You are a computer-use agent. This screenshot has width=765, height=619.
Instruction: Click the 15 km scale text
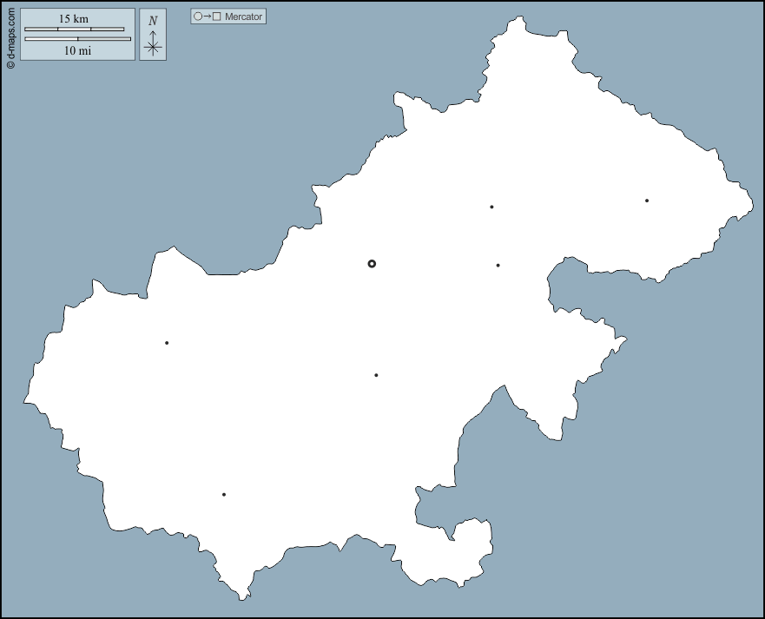(x=74, y=18)
